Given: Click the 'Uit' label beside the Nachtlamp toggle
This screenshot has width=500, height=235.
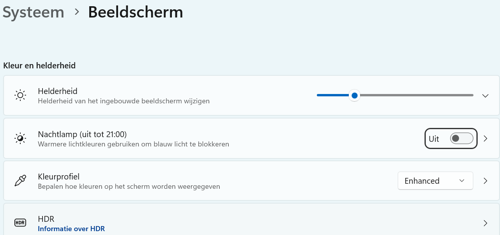Looking at the screenshot, I should tap(434, 139).
